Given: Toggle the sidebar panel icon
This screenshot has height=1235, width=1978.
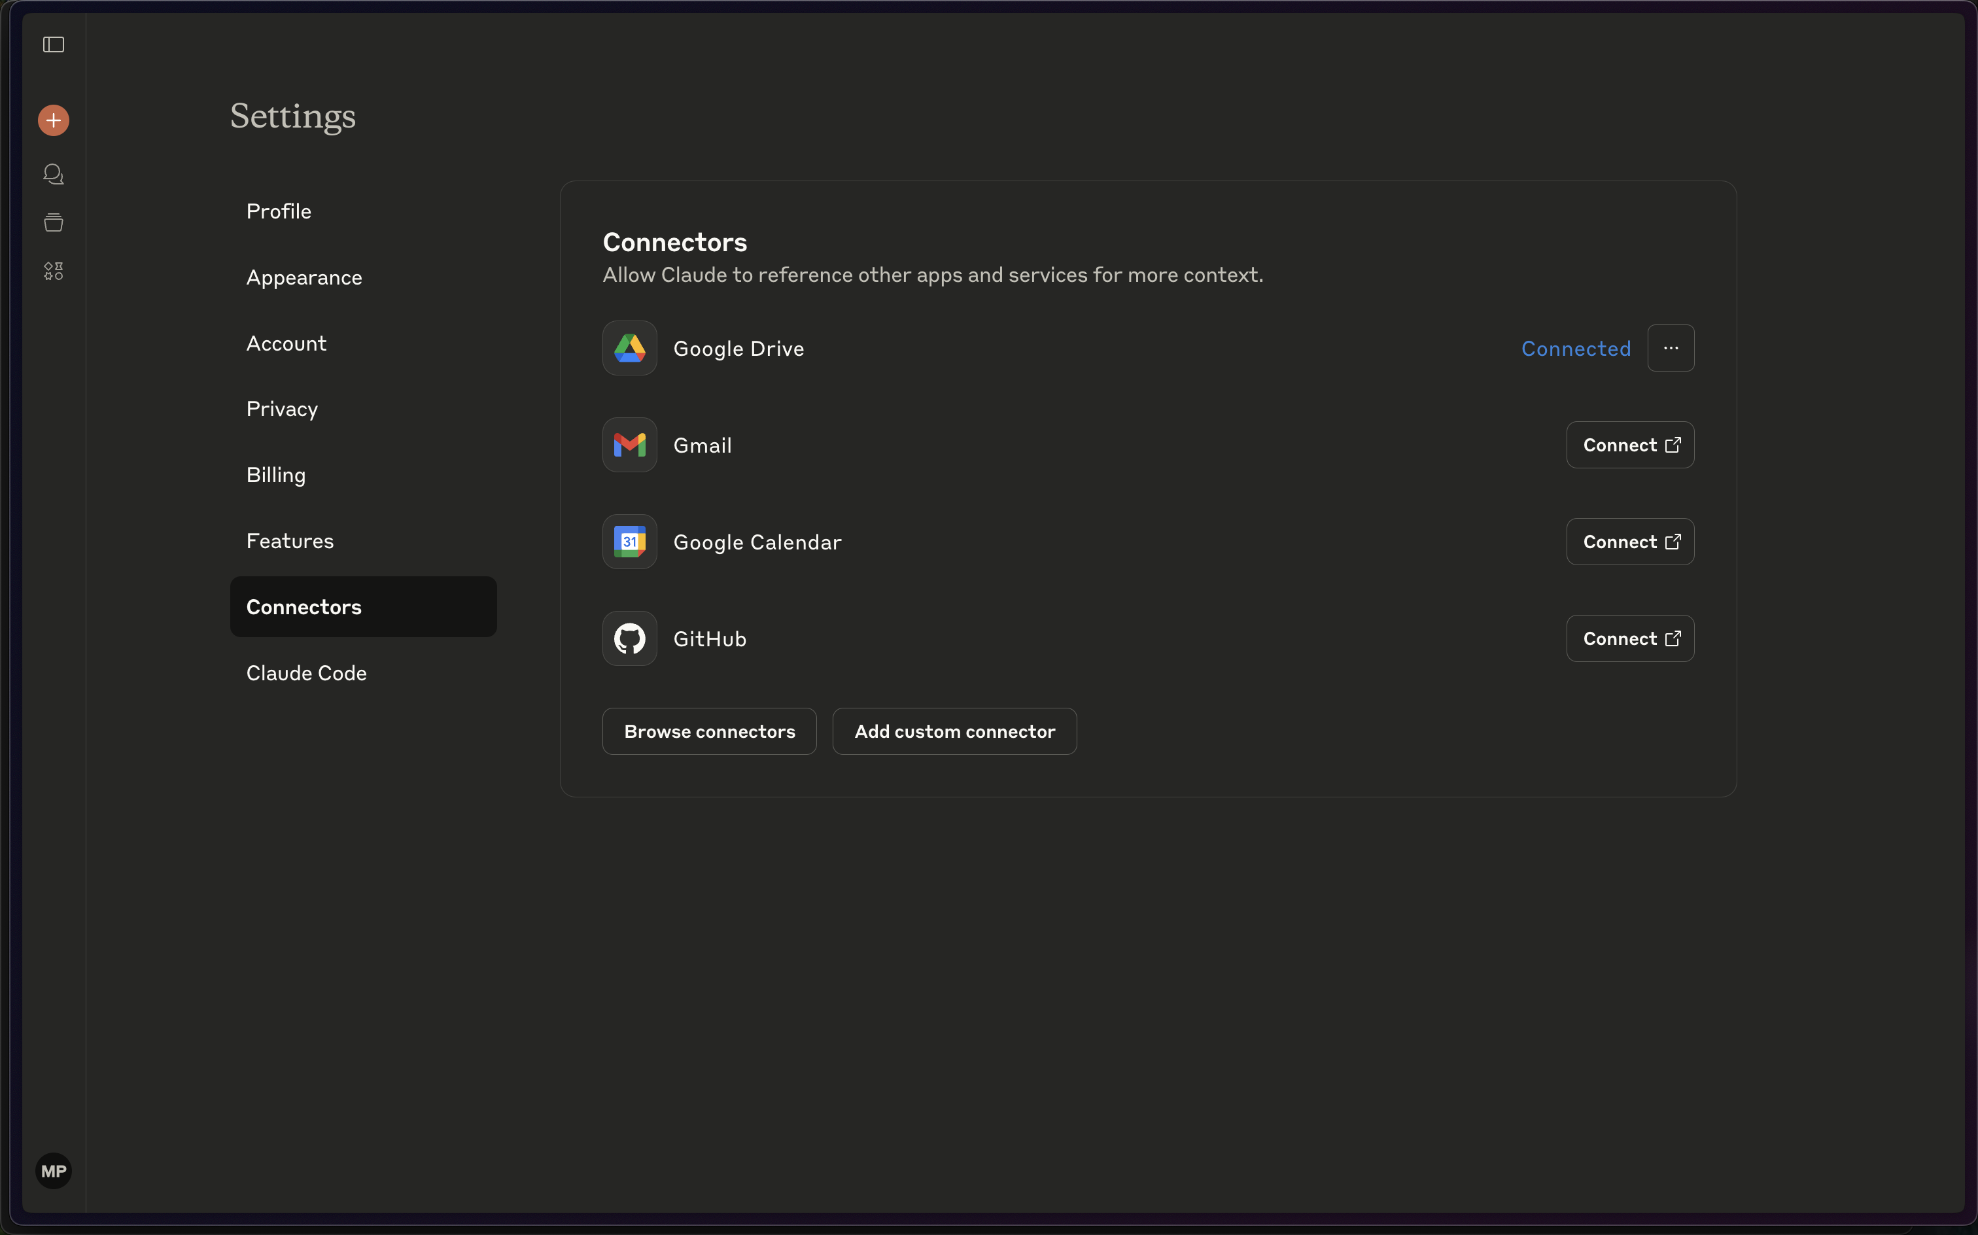Looking at the screenshot, I should pyautogui.click(x=54, y=44).
